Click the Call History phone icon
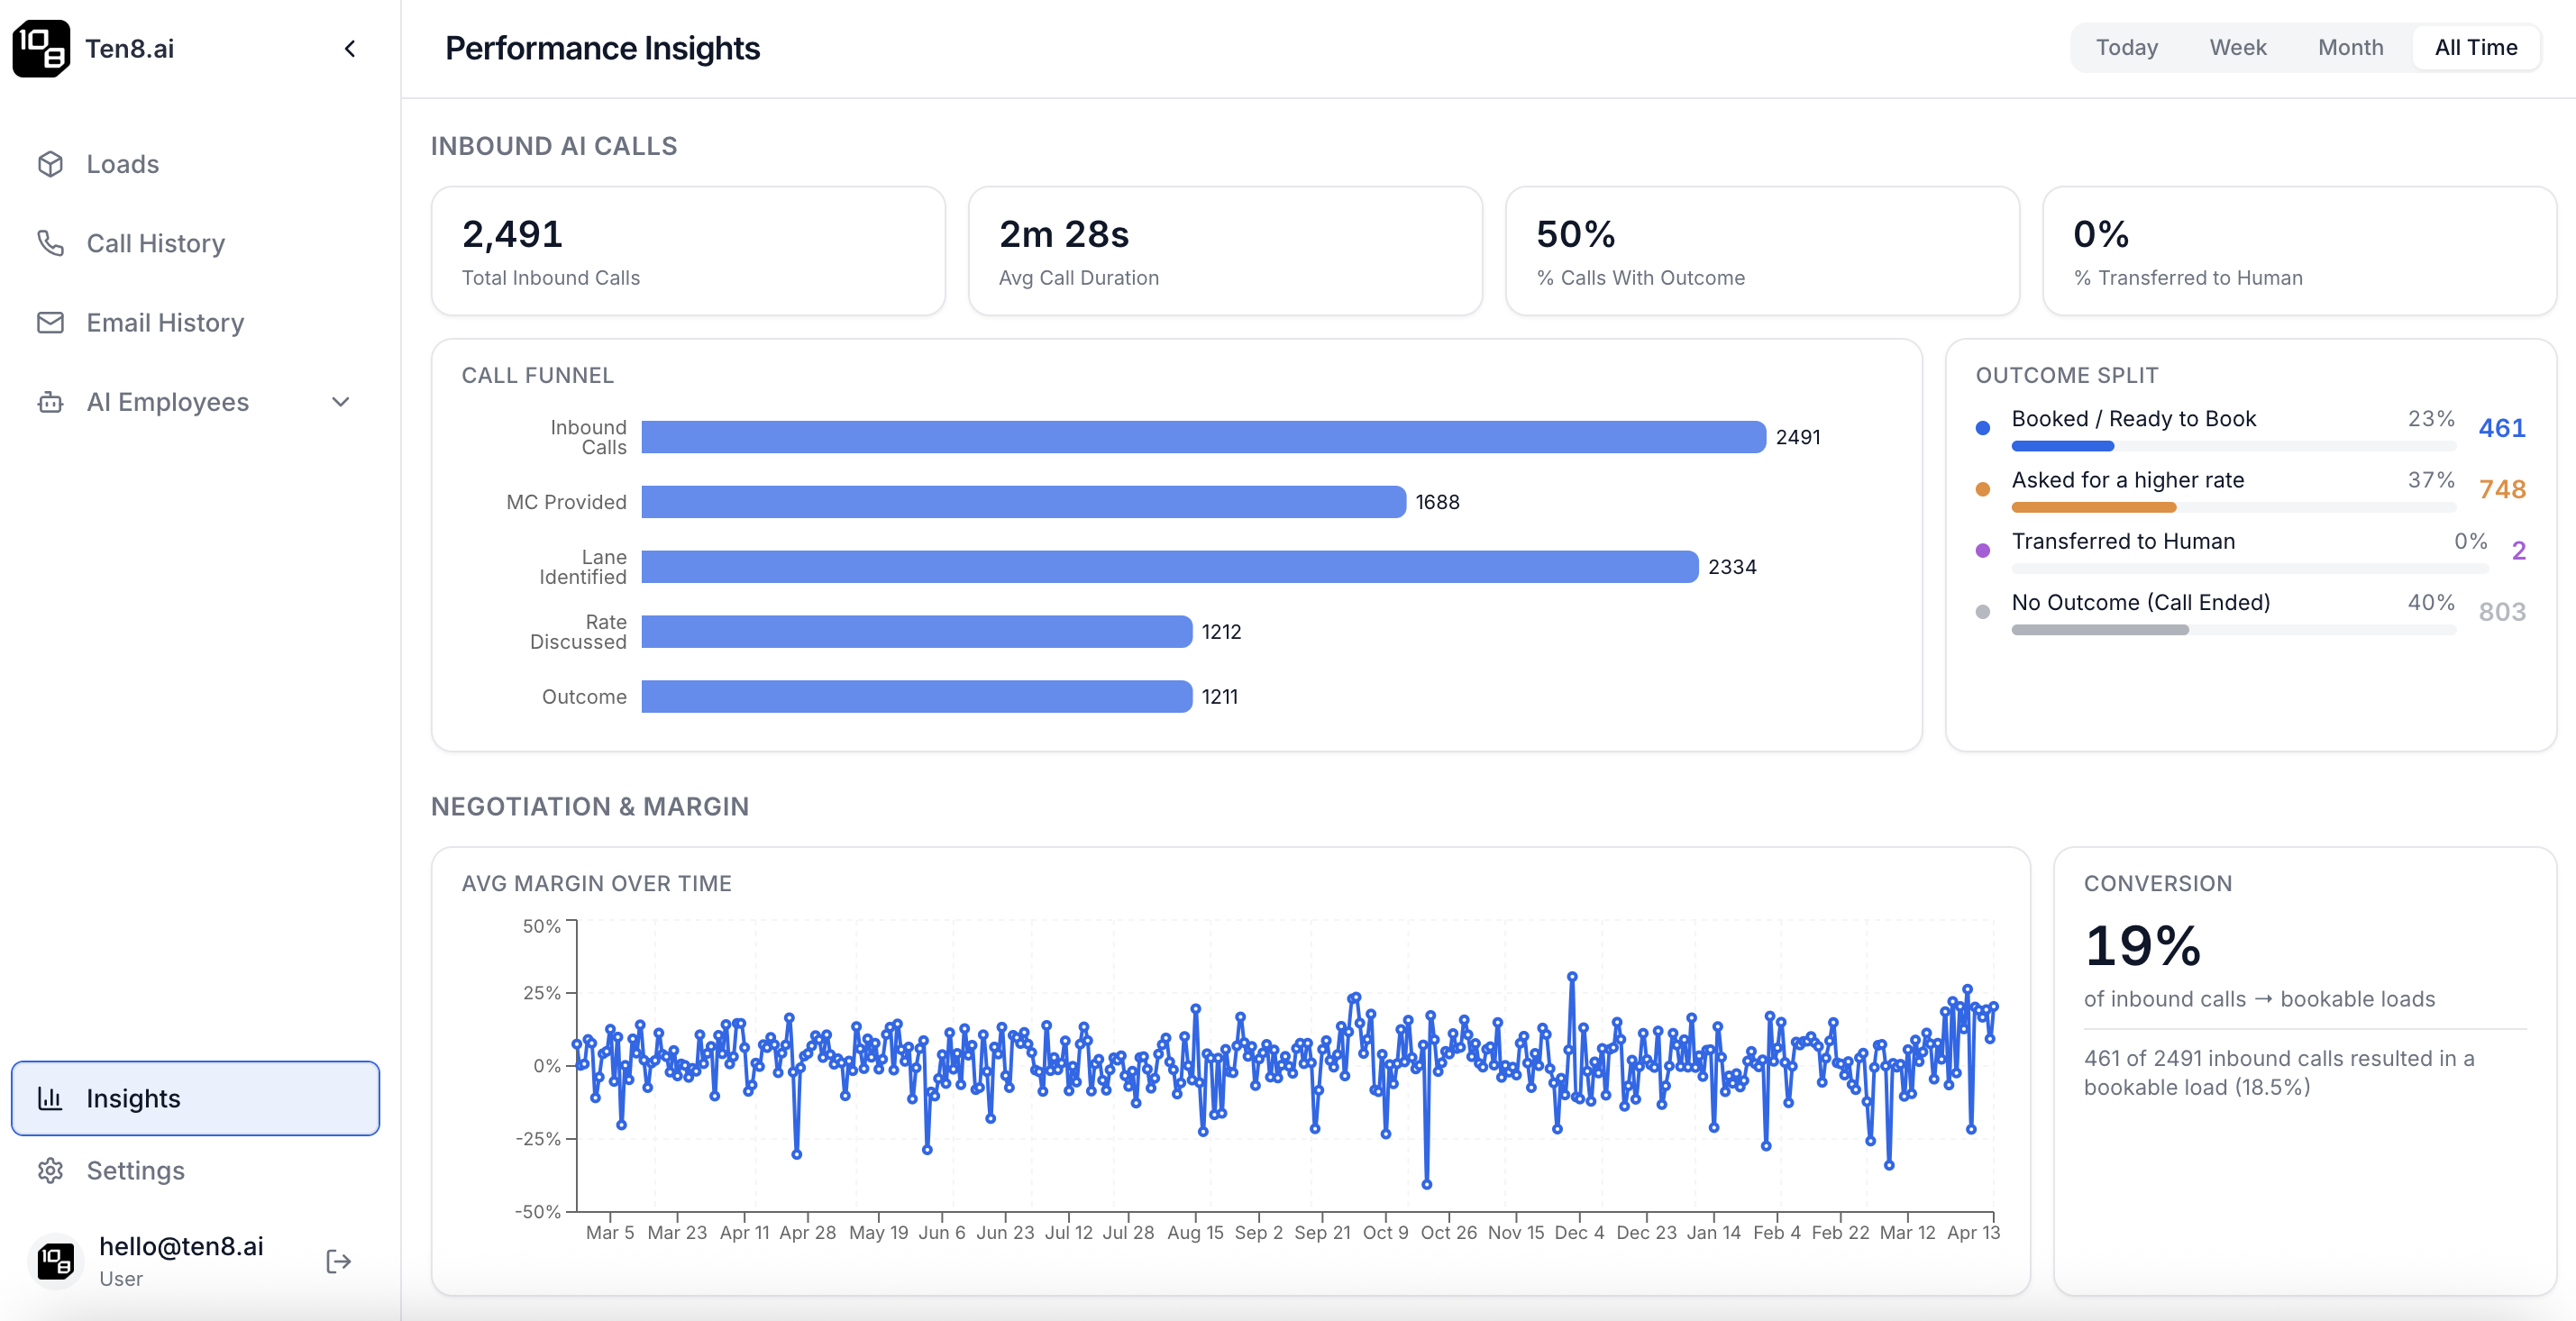Screen dimensions: 2576x1321 (x=50, y=243)
